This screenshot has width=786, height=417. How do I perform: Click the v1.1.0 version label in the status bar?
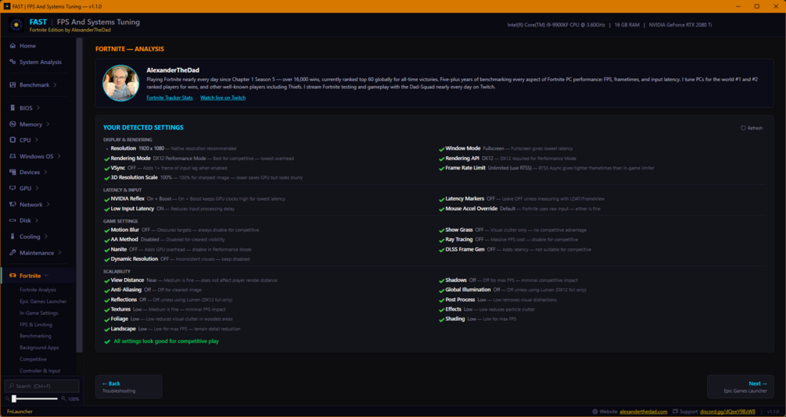pos(773,412)
